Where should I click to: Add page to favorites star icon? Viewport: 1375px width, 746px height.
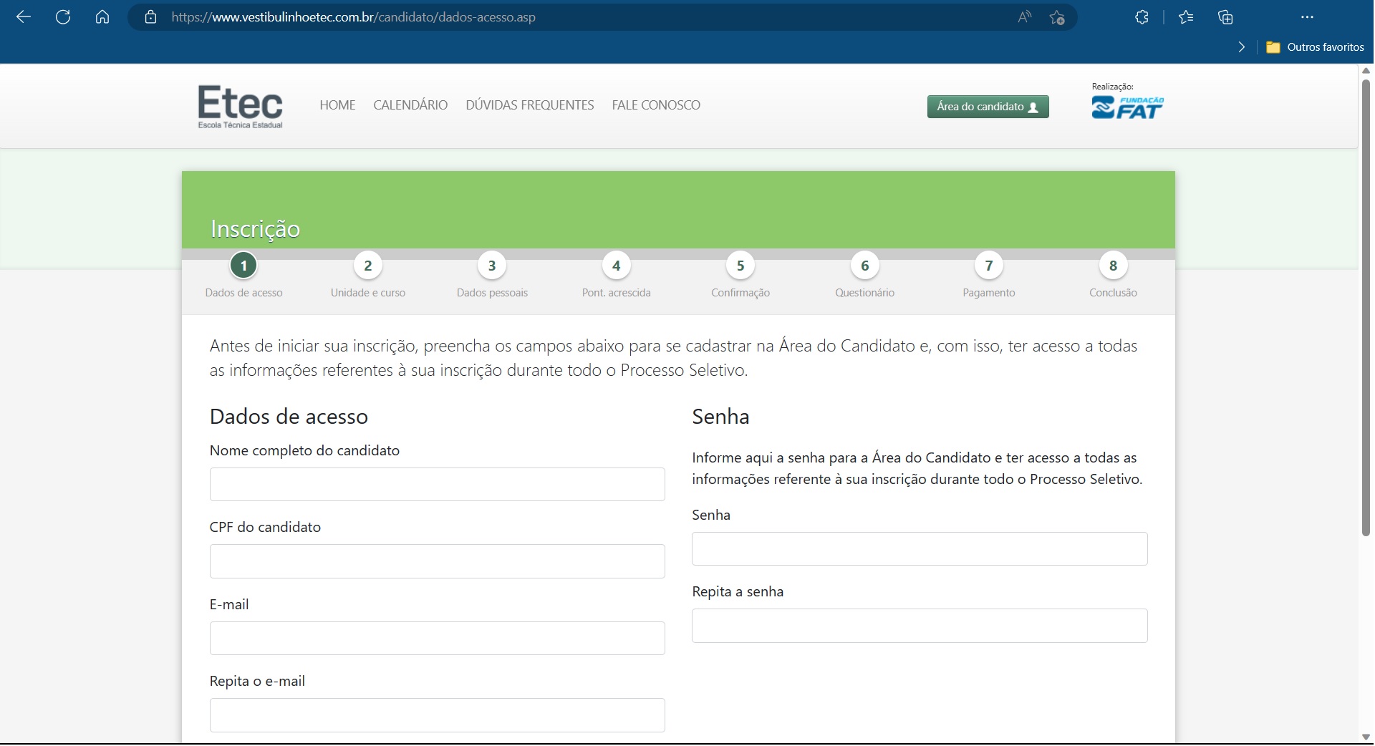click(1057, 17)
